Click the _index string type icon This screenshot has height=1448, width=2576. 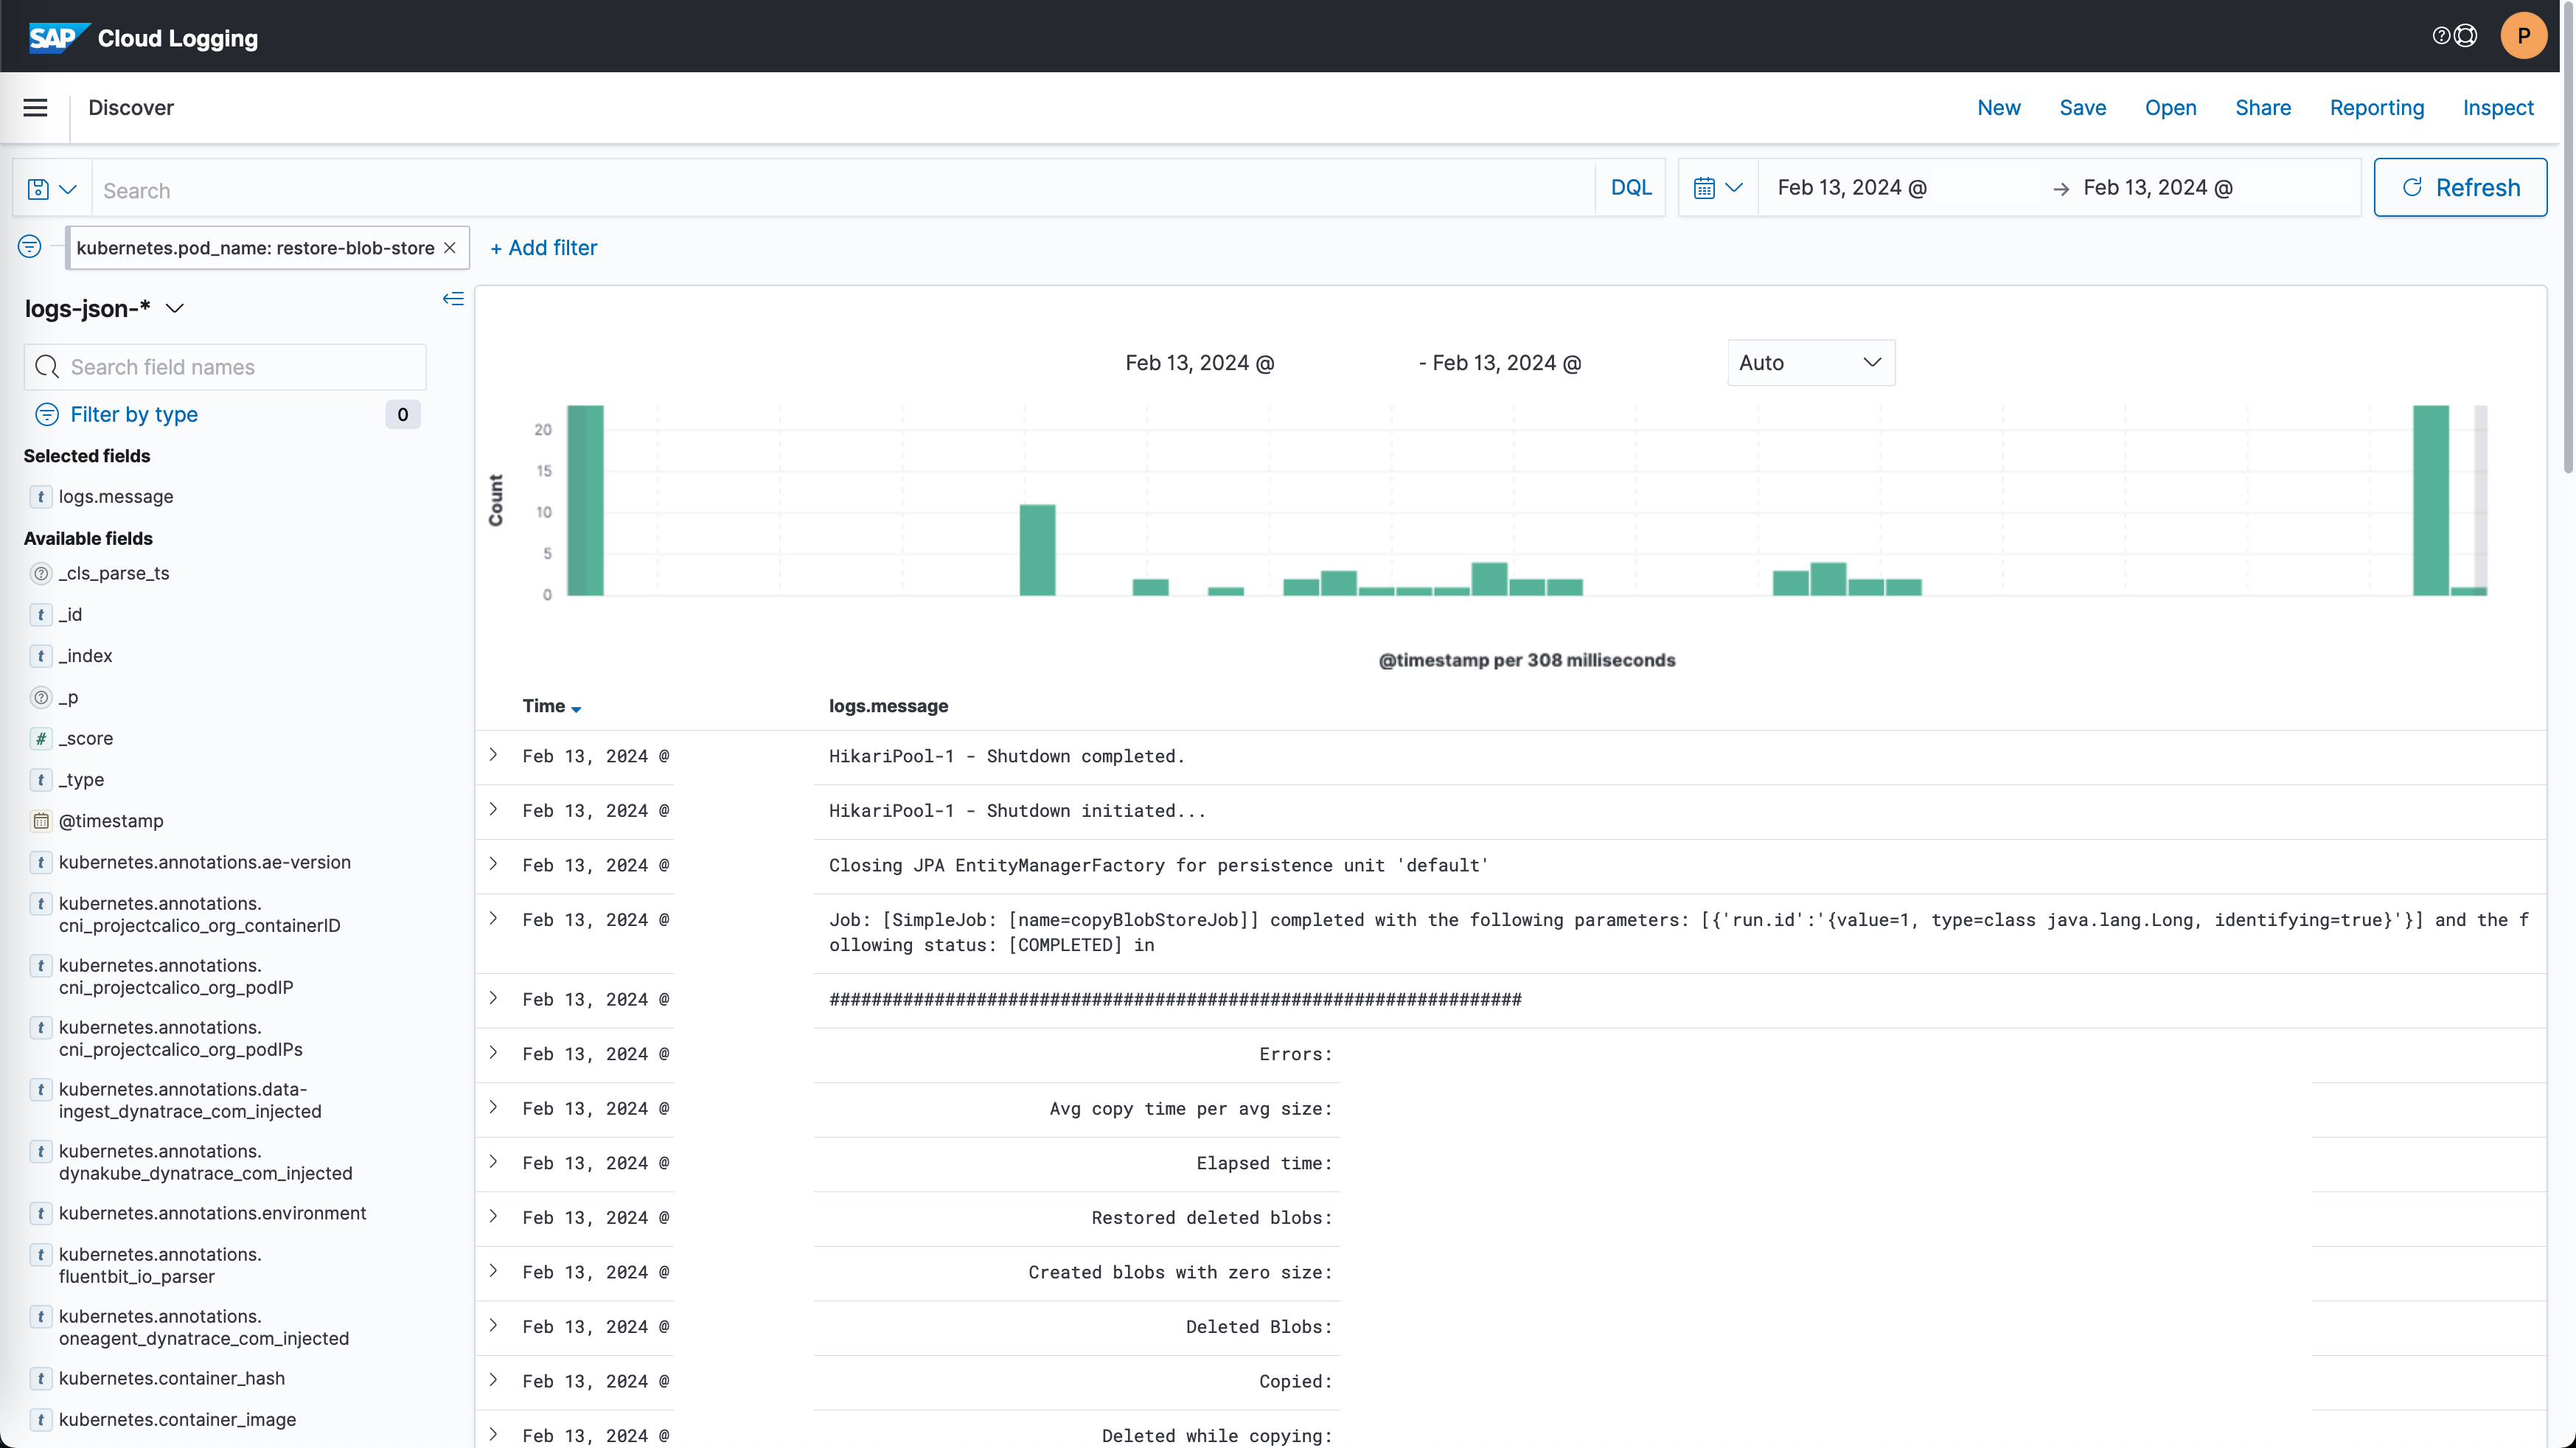click(41, 656)
